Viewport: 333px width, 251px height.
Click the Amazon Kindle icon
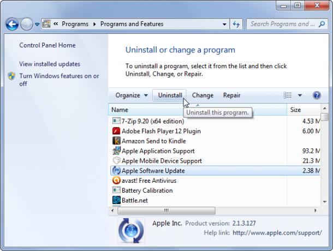pos(116,141)
